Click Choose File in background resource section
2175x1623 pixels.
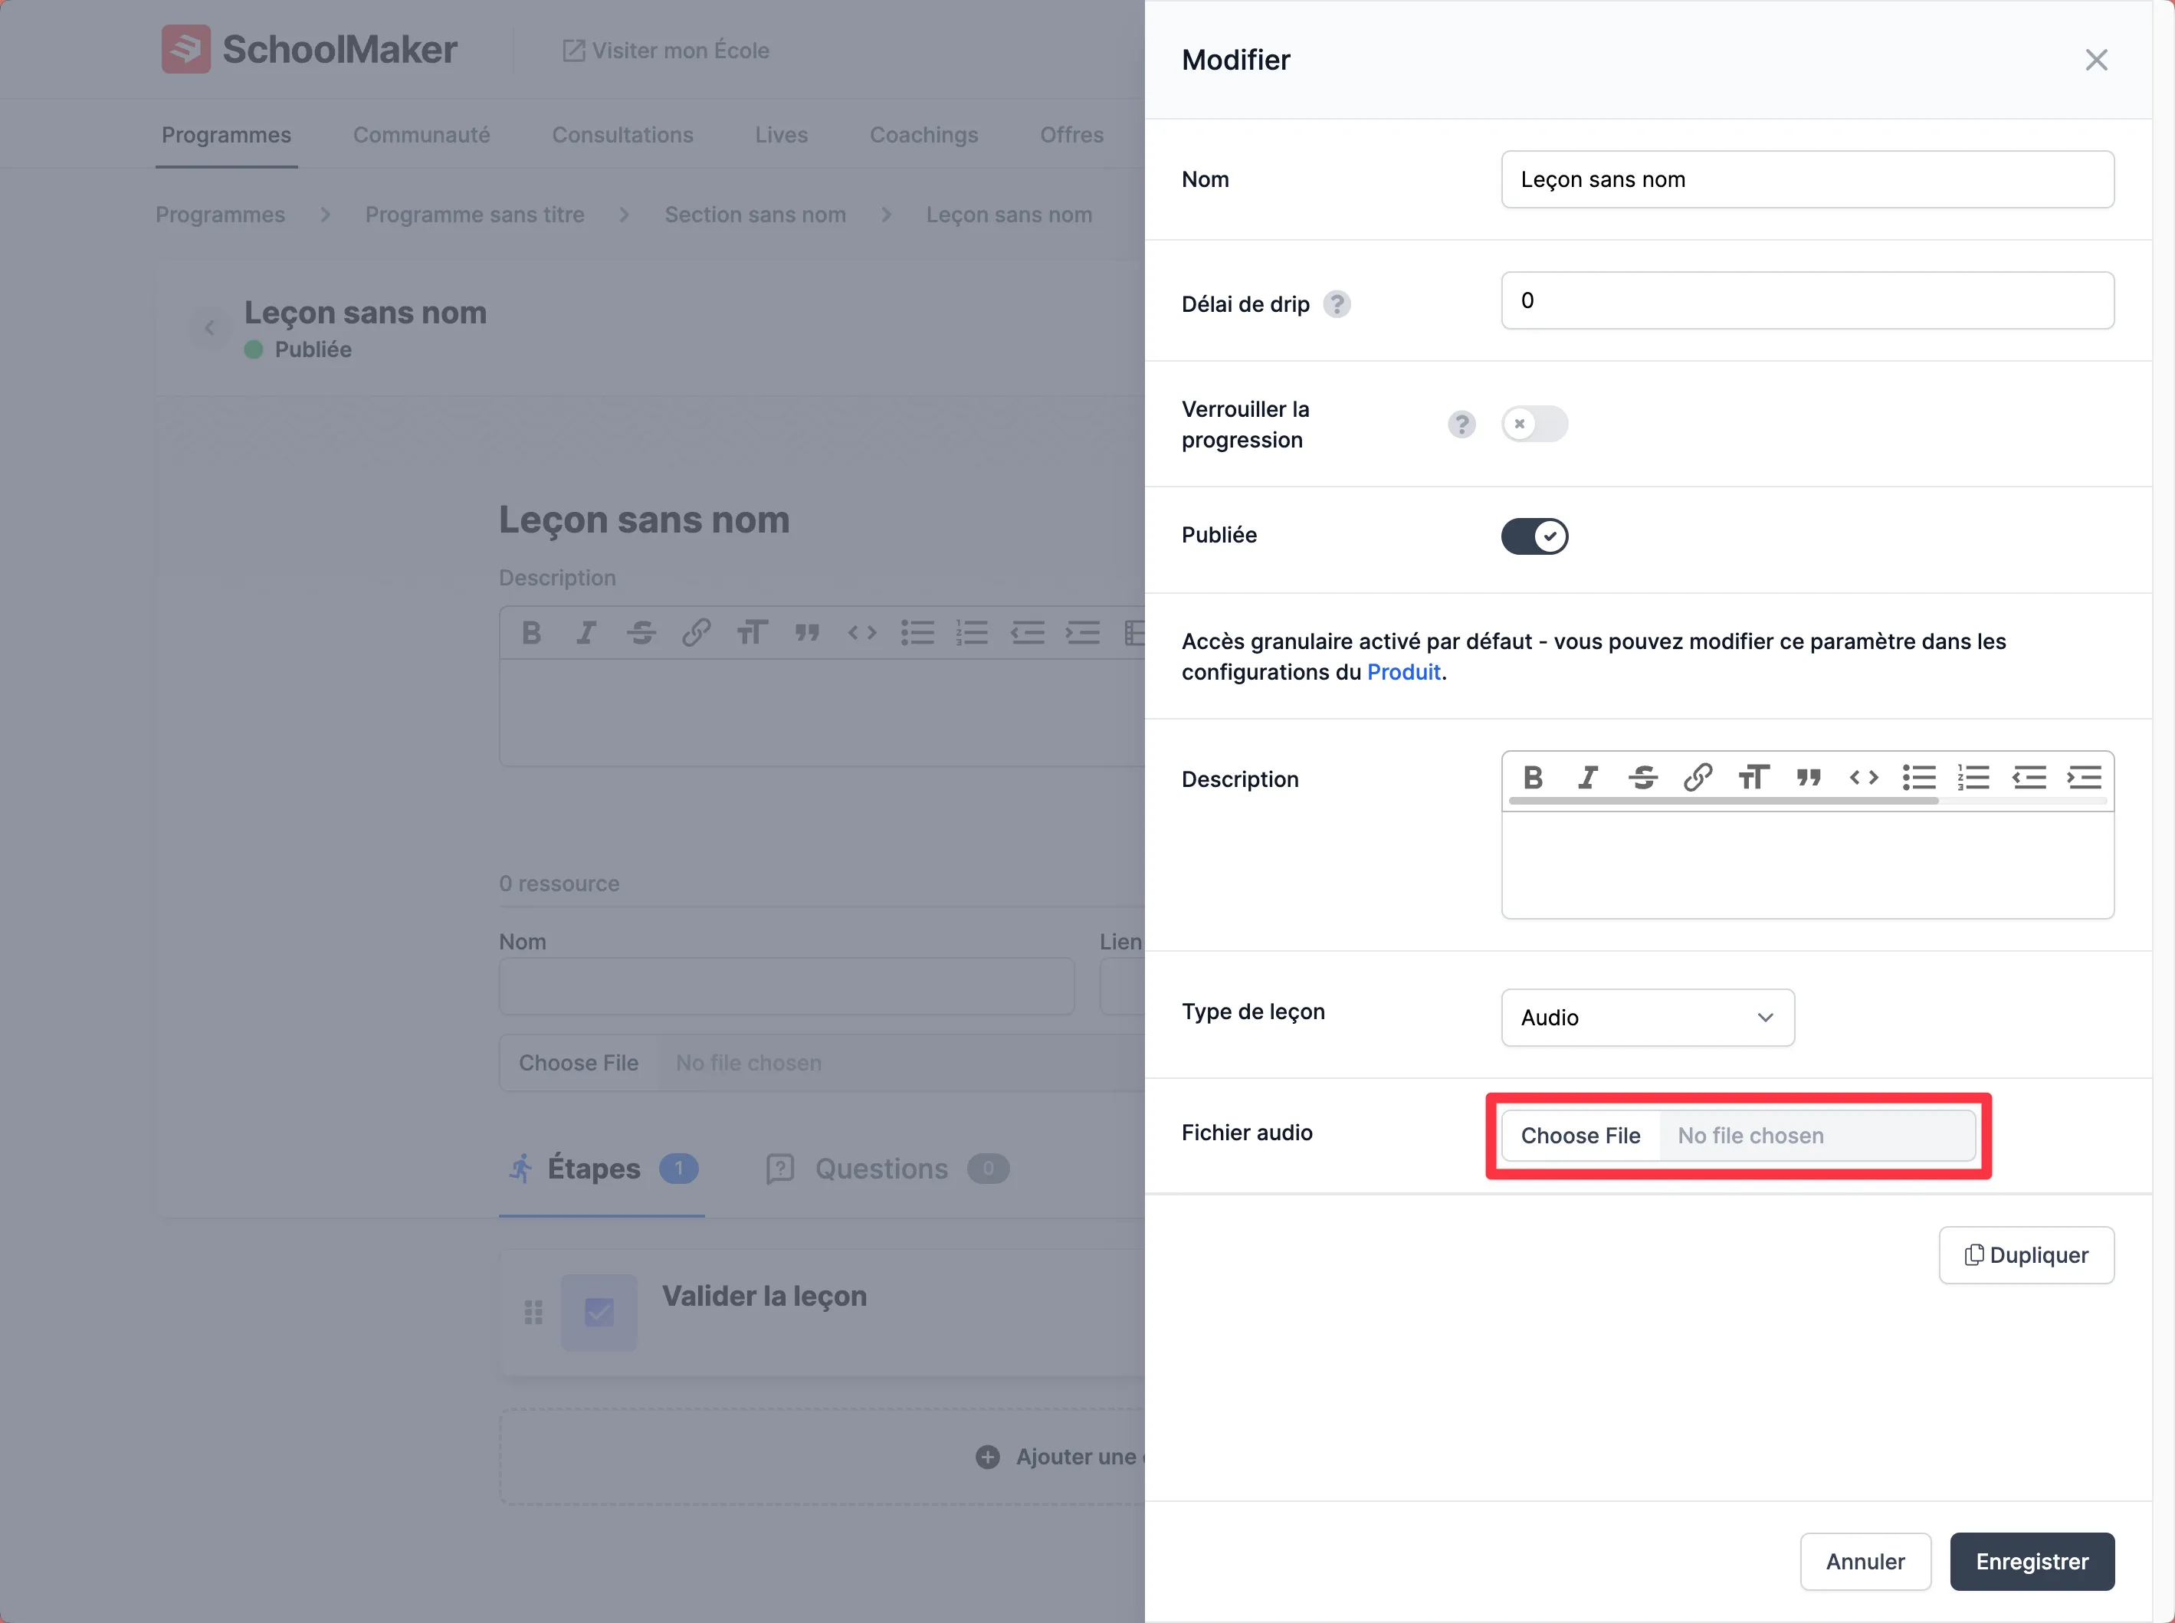pyautogui.click(x=579, y=1063)
